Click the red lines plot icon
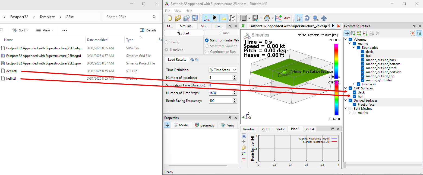The width and height of the screenshot is (423, 175). pos(244,160)
